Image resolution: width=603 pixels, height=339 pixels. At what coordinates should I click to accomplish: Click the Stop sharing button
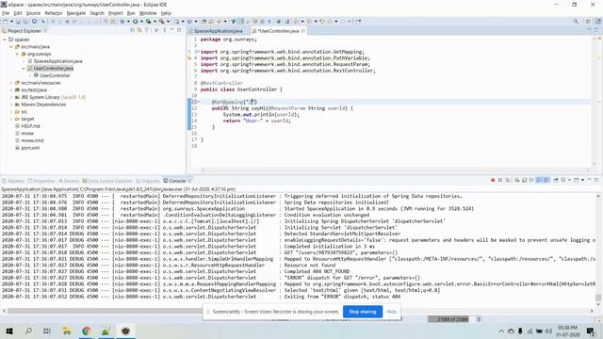363,312
